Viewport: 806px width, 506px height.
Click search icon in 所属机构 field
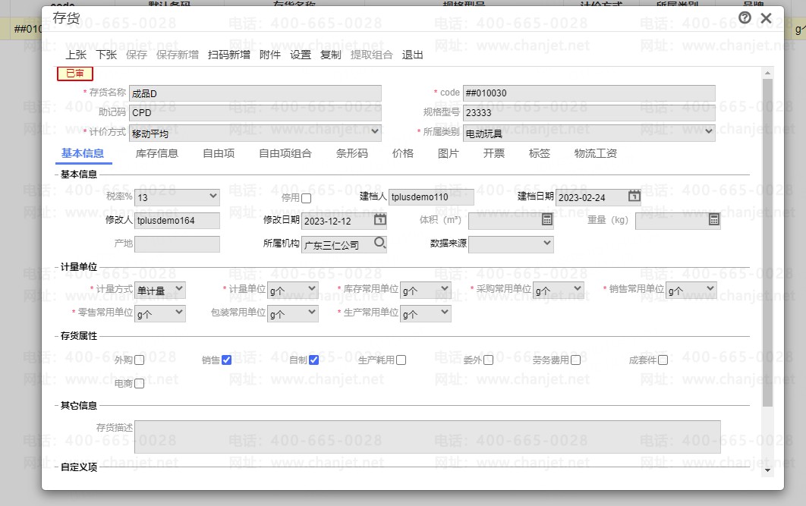coord(380,243)
